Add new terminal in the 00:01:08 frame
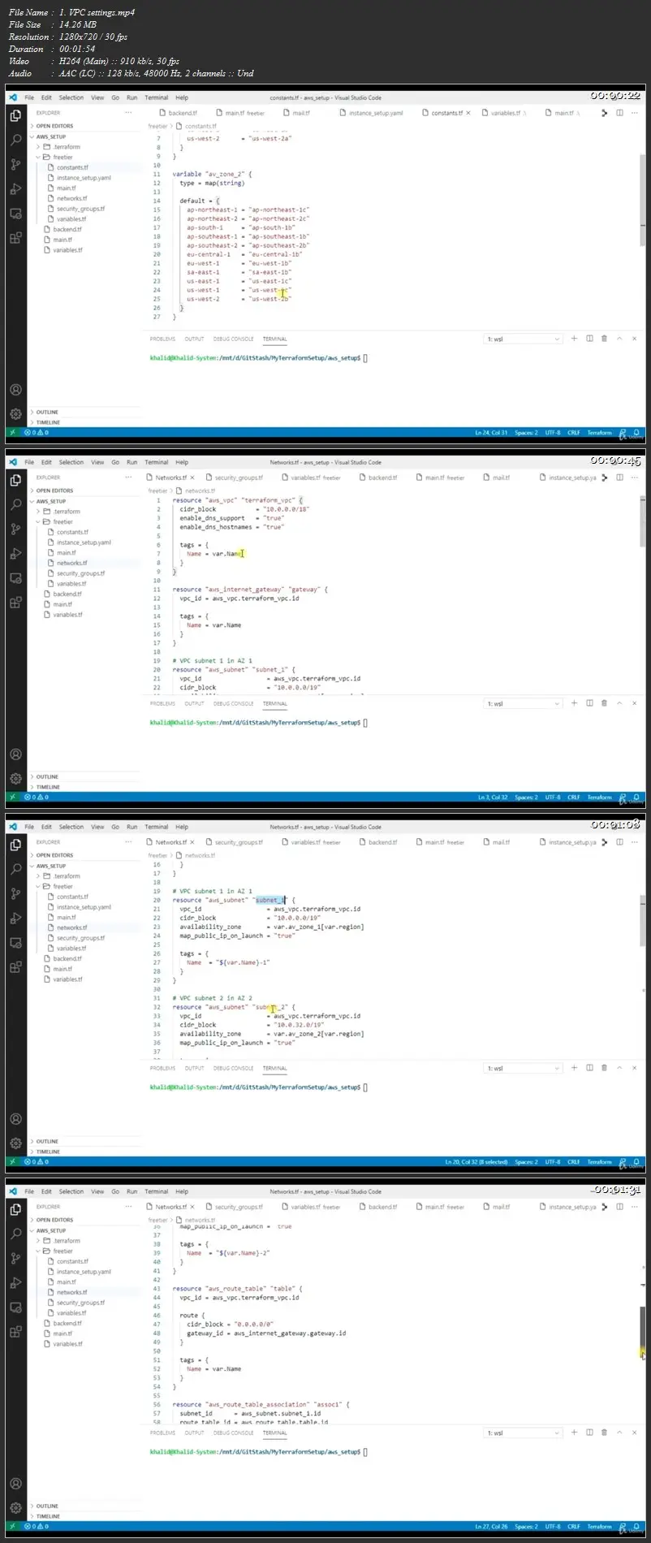 pos(574,1068)
